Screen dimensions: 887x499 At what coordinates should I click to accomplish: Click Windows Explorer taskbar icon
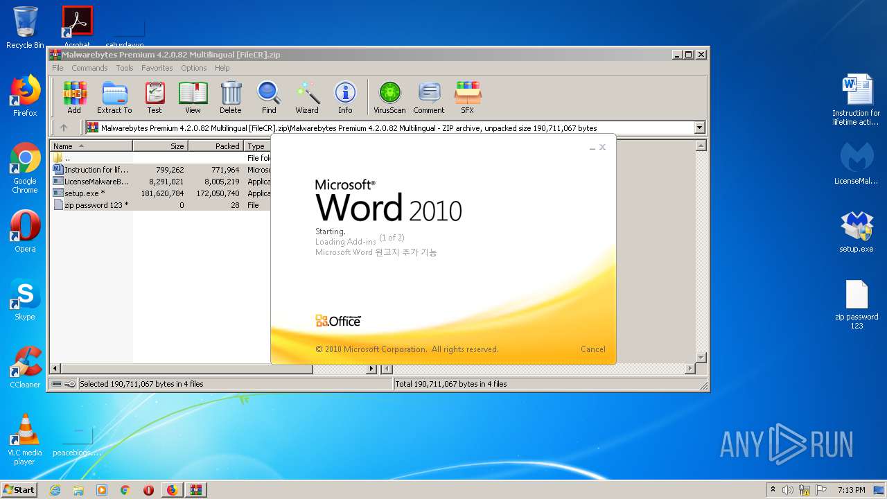tap(78, 490)
